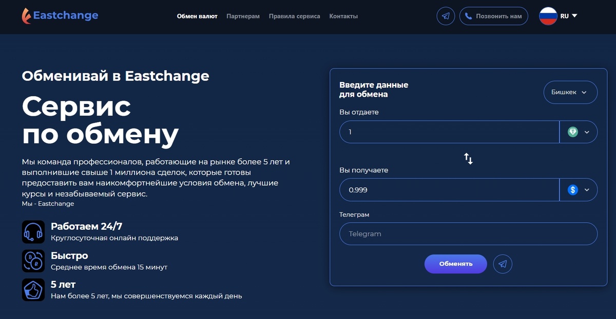
Task: Click the phone icon in Позвонить нам button
Action: (468, 16)
